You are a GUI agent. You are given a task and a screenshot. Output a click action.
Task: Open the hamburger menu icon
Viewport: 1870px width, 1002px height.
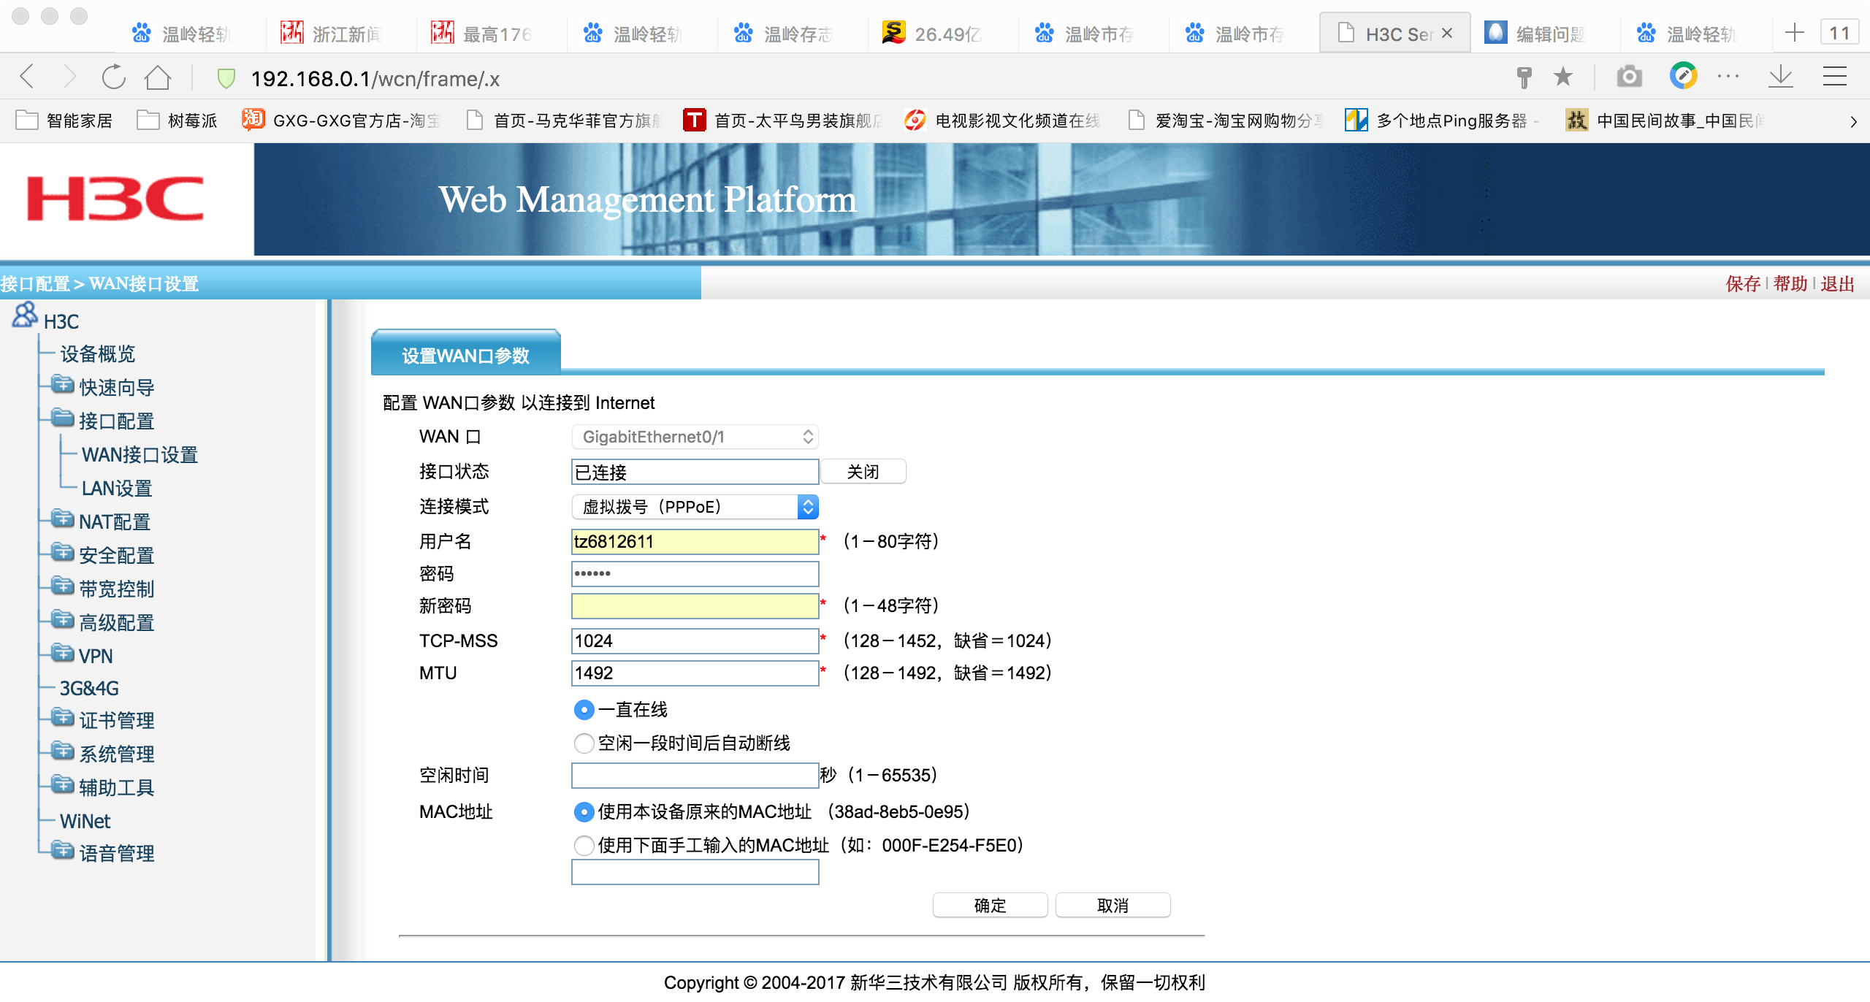(x=1834, y=77)
